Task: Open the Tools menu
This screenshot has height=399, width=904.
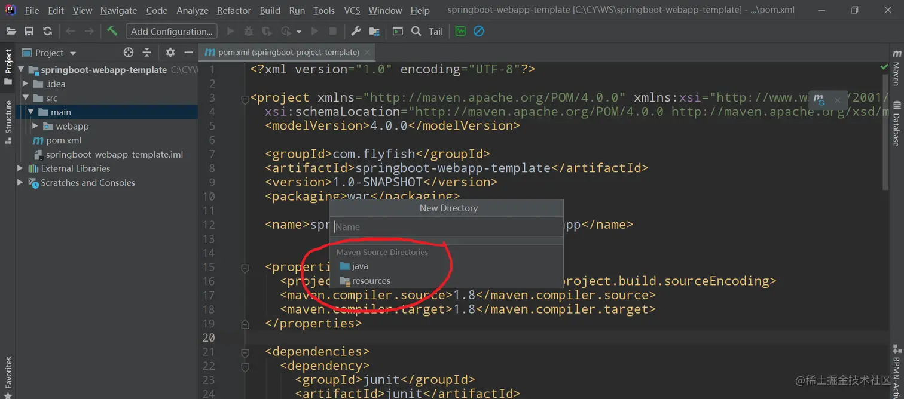Action: pos(324,10)
